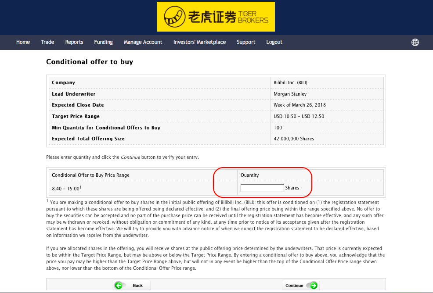Open the Support menu
This screenshot has width=433, height=293.
click(x=246, y=42)
